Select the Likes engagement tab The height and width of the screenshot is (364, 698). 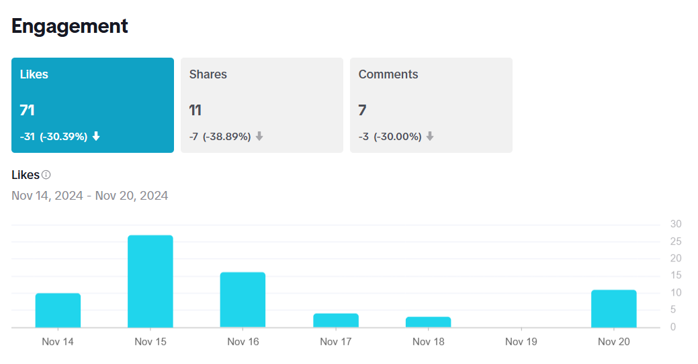pos(93,105)
